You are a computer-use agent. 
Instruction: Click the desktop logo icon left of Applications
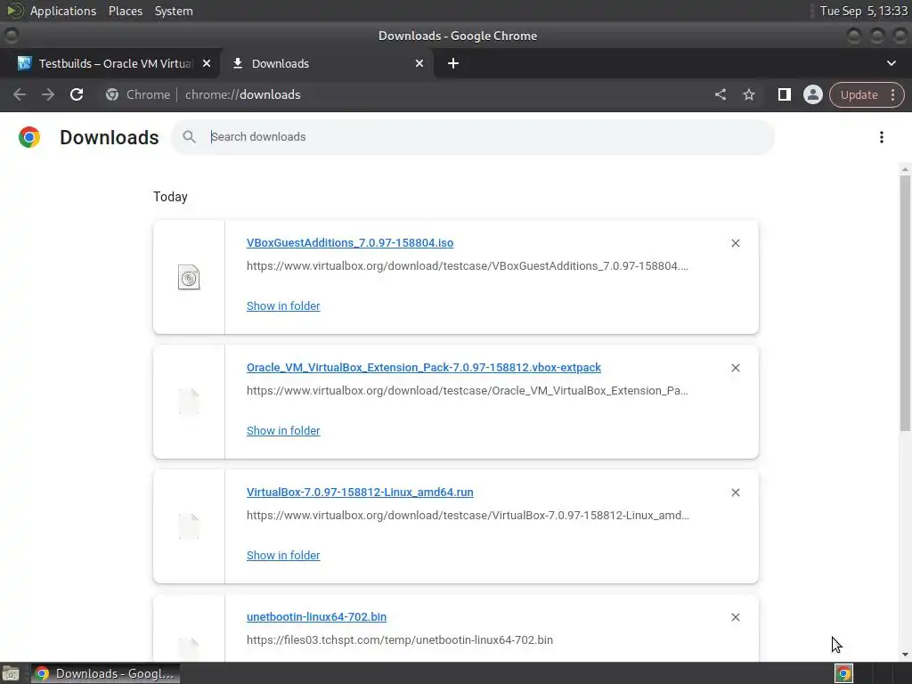14,11
